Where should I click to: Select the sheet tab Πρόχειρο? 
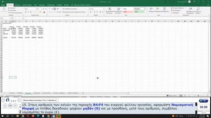28,93
